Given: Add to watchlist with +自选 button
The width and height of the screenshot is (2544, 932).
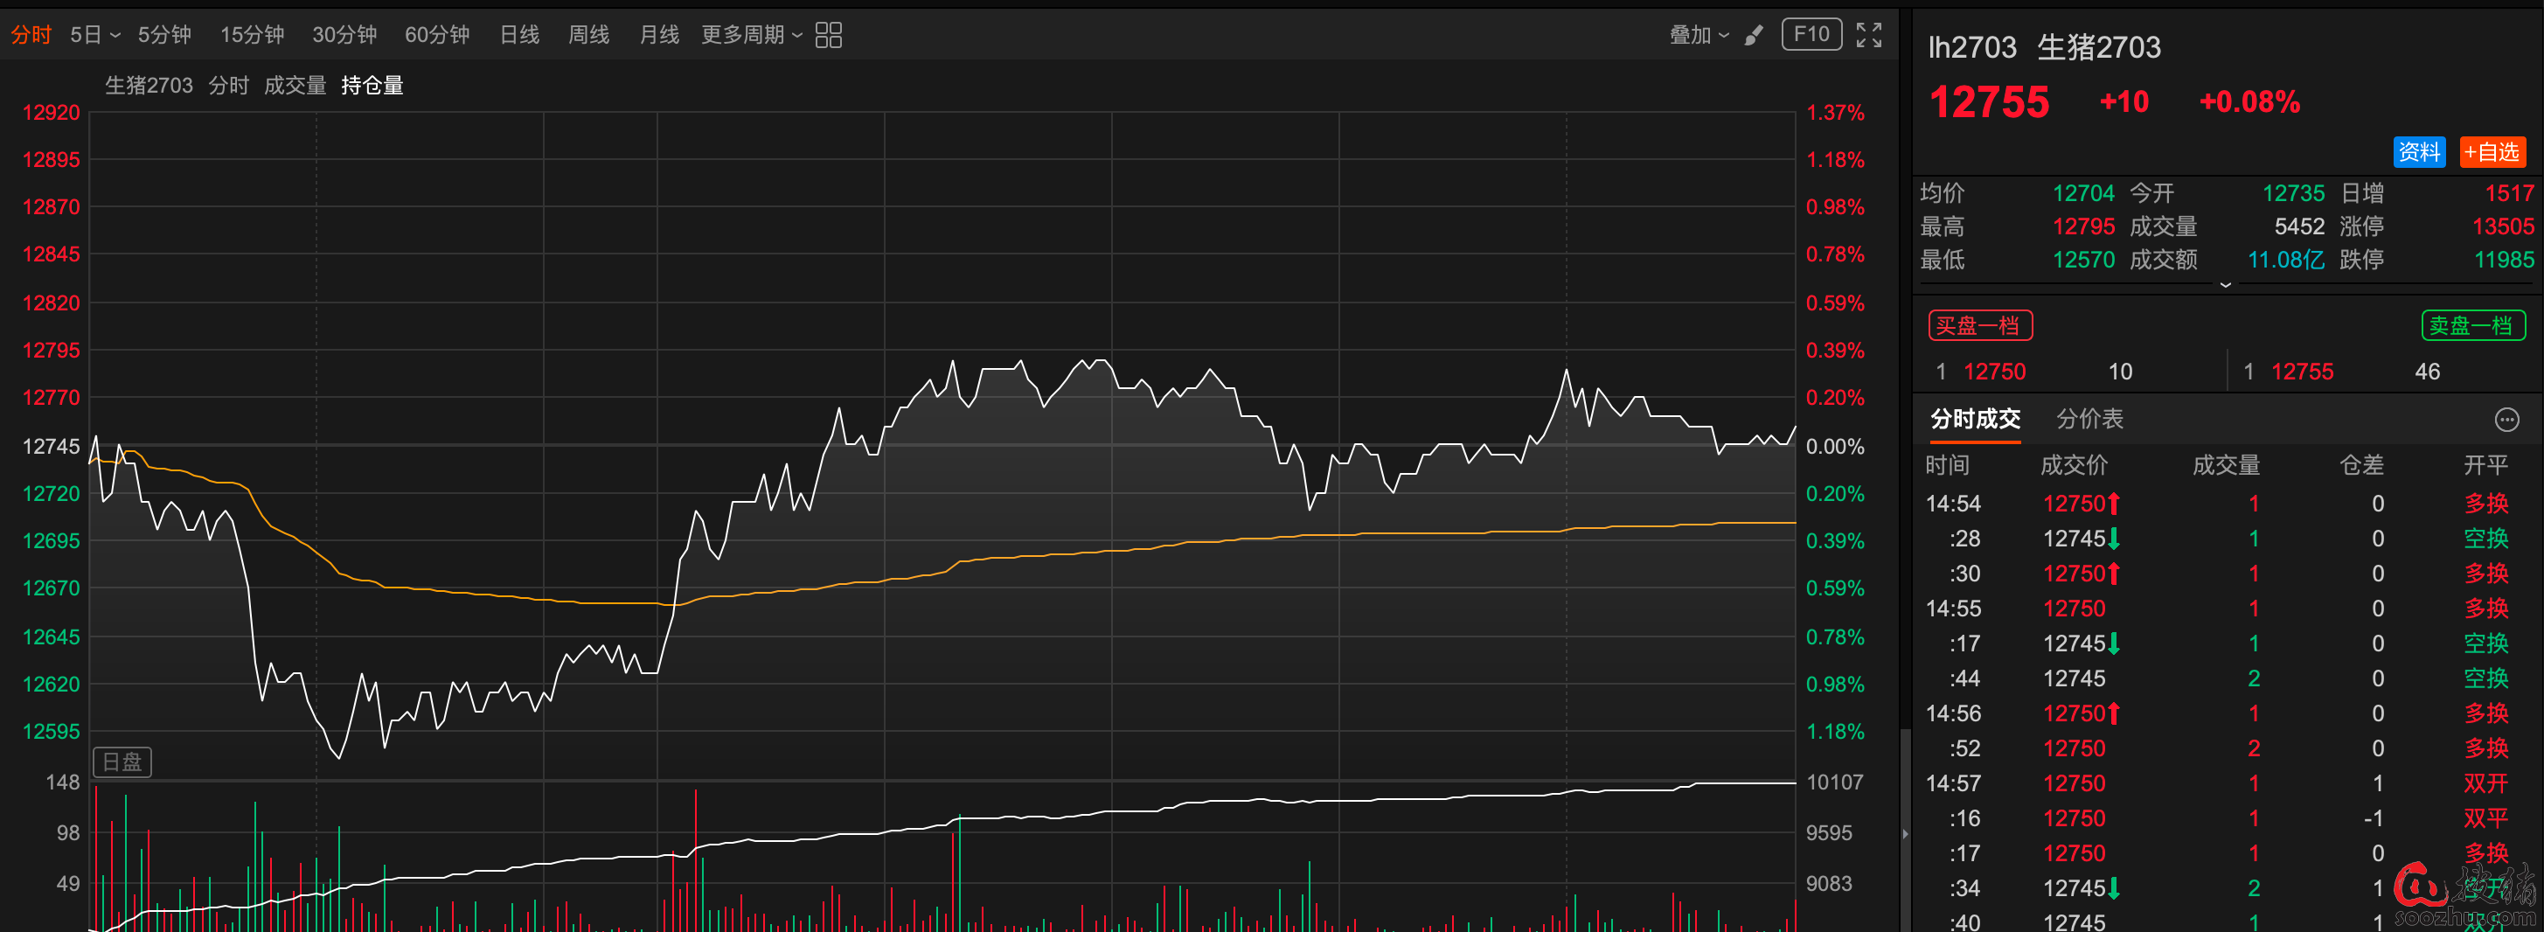Looking at the screenshot, I should click(2492, 152).
